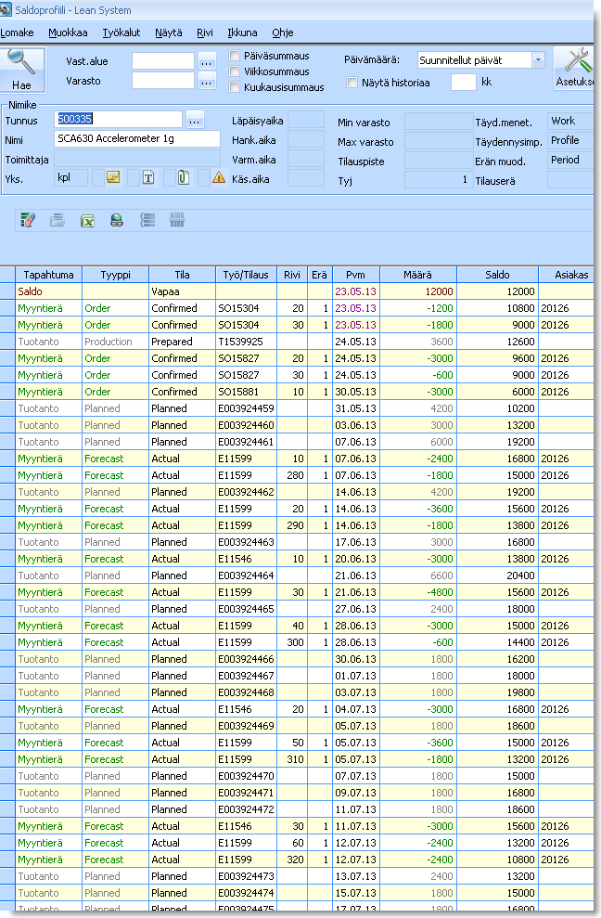This screenshot has width=601, height=918.
Task: Open the Lomake menu
Action: (17, 32)
